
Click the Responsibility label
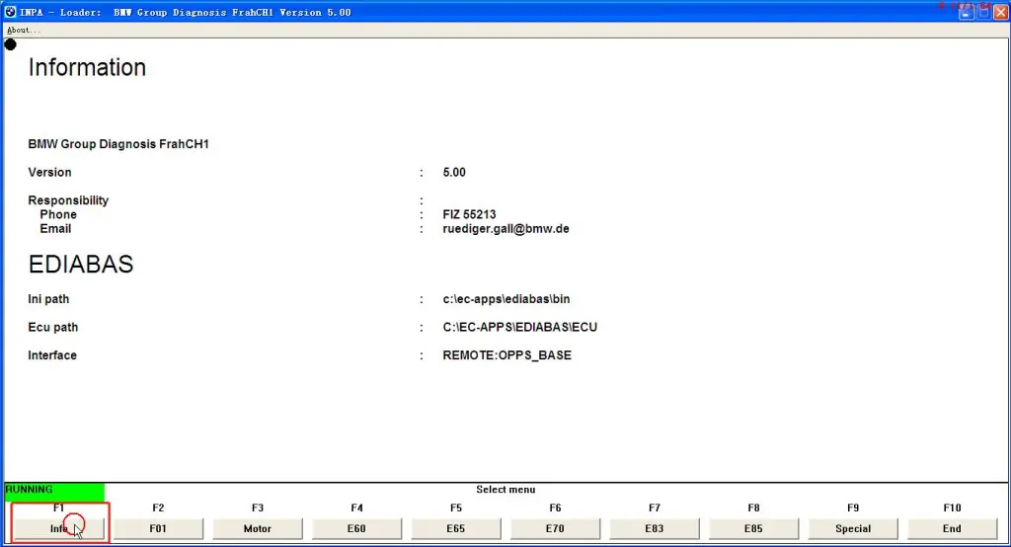68,200
